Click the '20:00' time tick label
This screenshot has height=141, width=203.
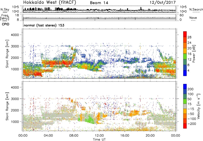click(x=150, y=136)
